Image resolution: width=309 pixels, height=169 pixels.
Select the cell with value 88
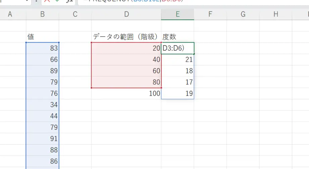(x=42, y=150)
